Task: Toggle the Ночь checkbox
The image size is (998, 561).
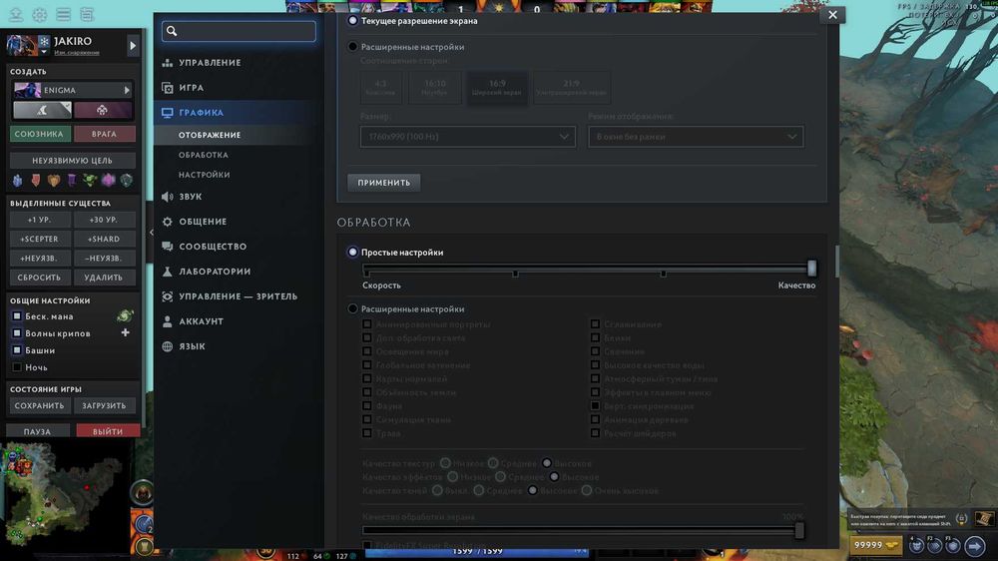Action: [17, 367]
